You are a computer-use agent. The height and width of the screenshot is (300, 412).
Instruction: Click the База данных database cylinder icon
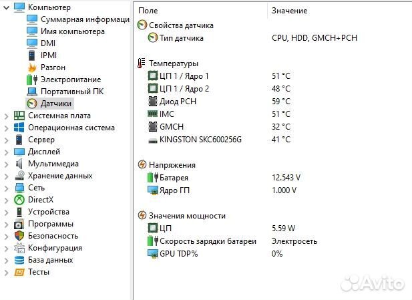point(19,260)
